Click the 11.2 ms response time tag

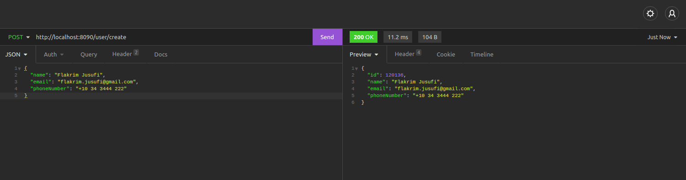(398, 37)
